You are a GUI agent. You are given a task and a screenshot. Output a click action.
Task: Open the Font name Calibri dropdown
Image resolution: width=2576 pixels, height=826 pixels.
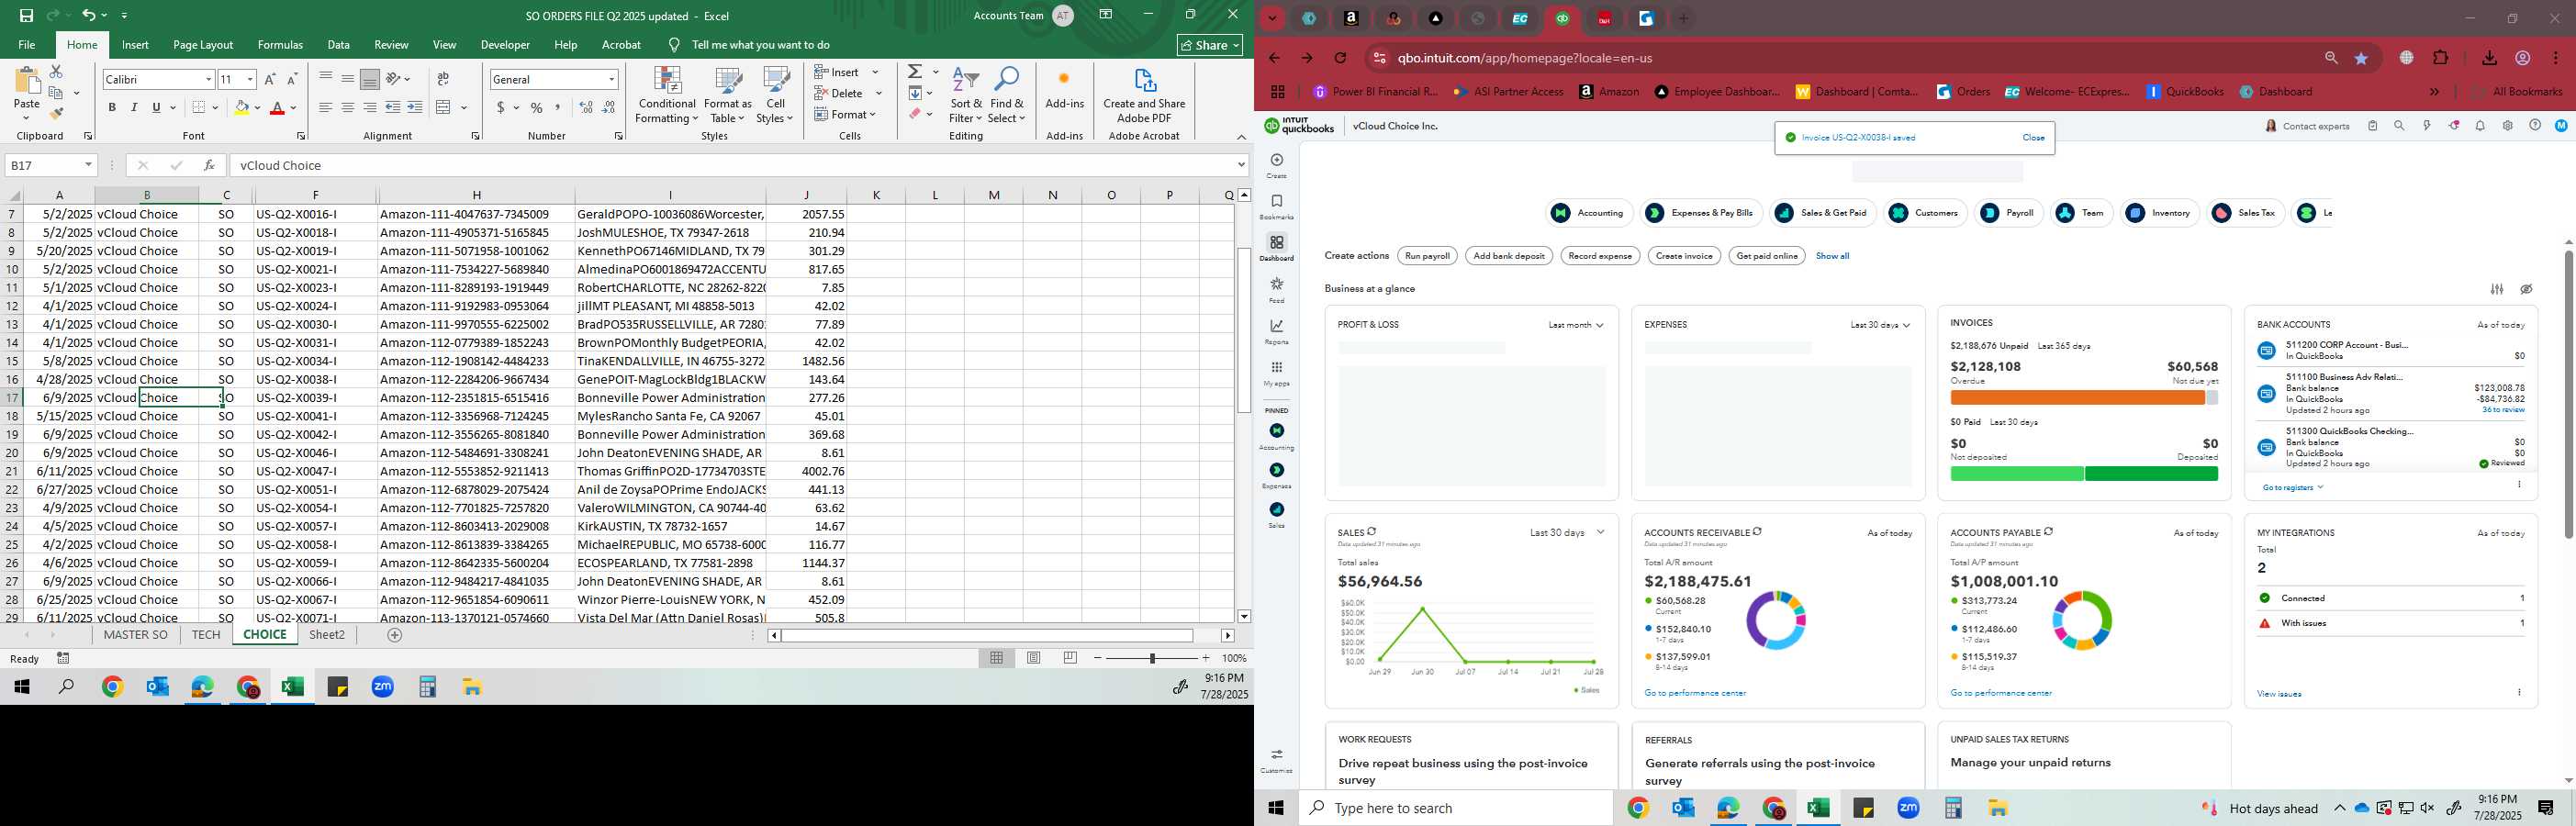pos(209,79)
